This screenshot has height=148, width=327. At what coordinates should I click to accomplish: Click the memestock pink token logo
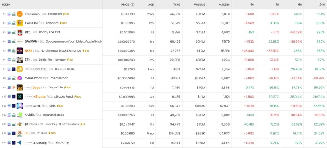pos(20,78)
